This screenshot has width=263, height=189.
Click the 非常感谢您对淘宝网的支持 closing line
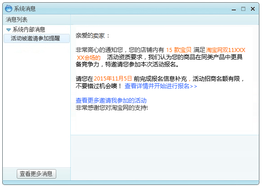[112, 108]
